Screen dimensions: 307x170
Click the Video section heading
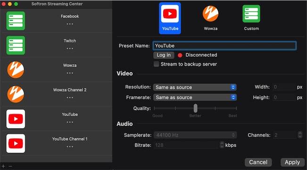[124, 74]
